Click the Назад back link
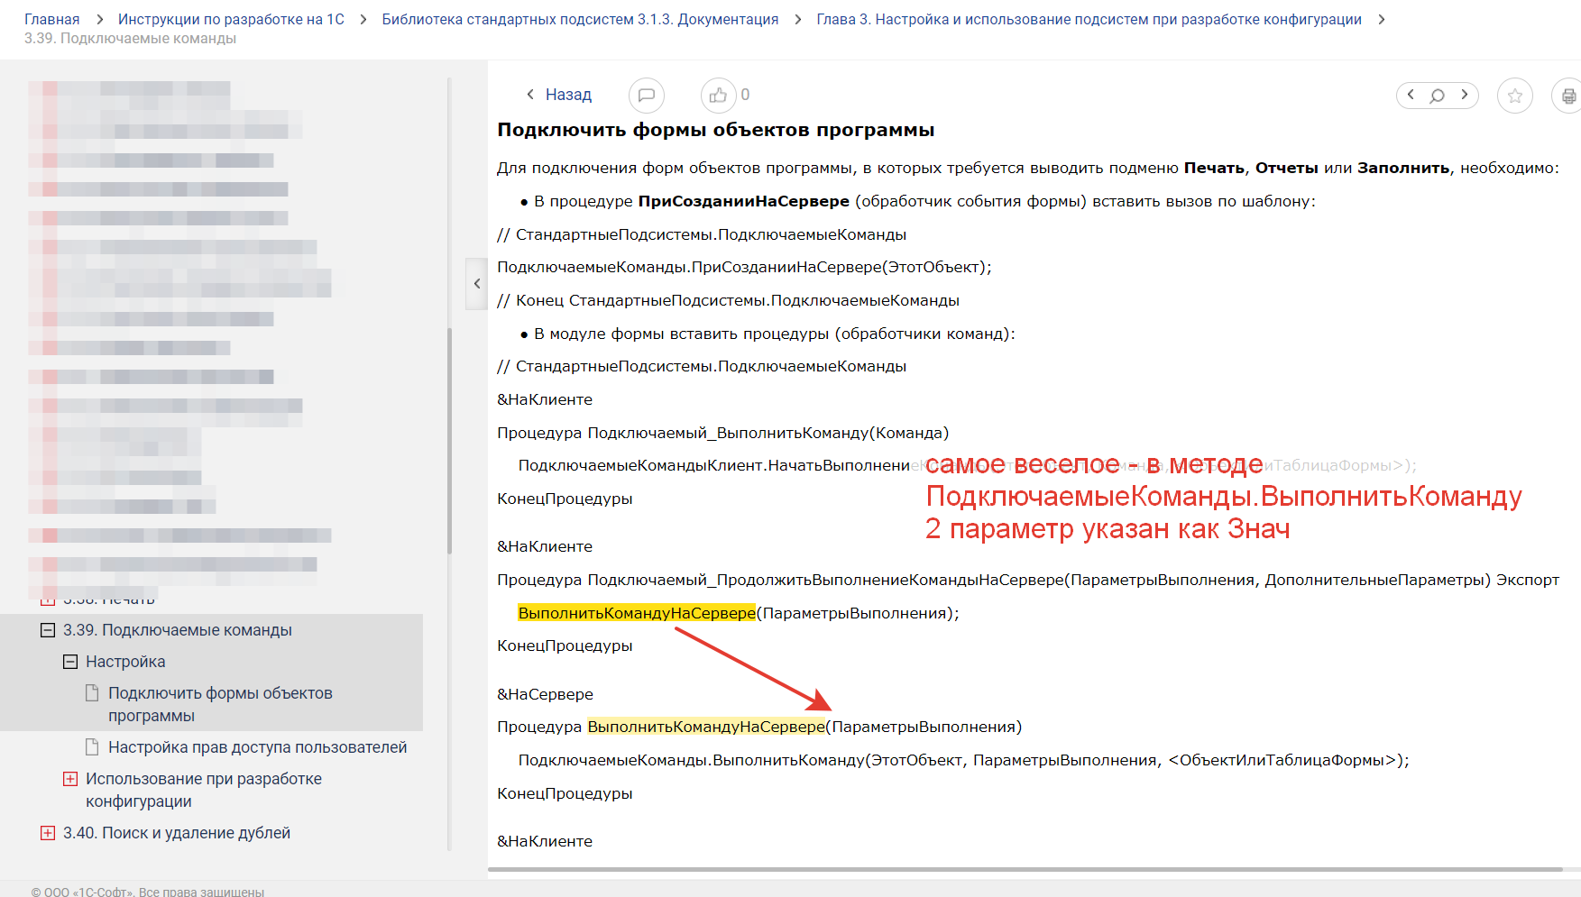Screen dimensions: 1581x897 (x=559, y=95)
